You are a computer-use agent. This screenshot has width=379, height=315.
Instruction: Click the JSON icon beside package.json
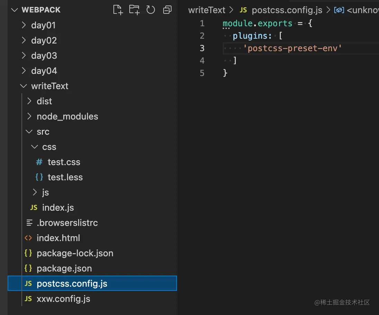(x=28, y=268)
